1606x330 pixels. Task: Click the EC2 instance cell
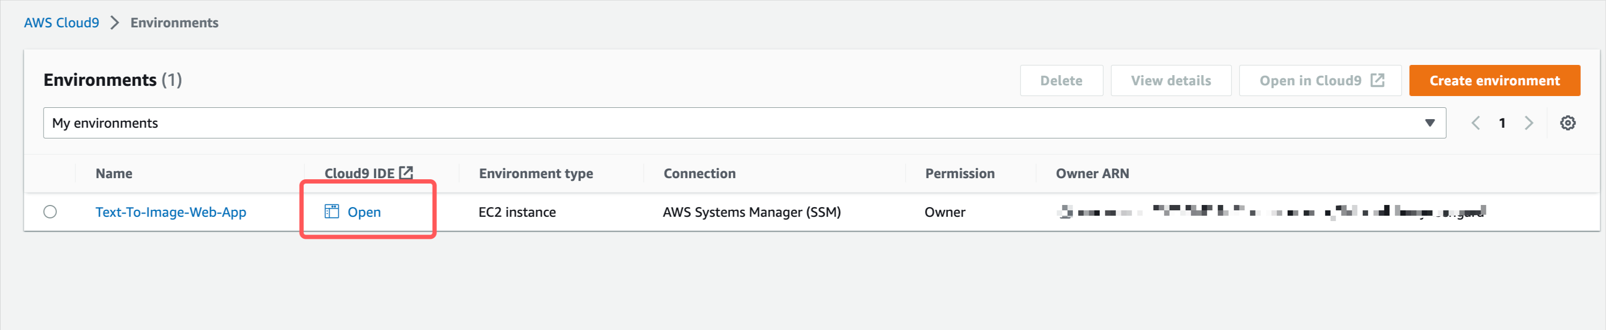click(517, 212)
